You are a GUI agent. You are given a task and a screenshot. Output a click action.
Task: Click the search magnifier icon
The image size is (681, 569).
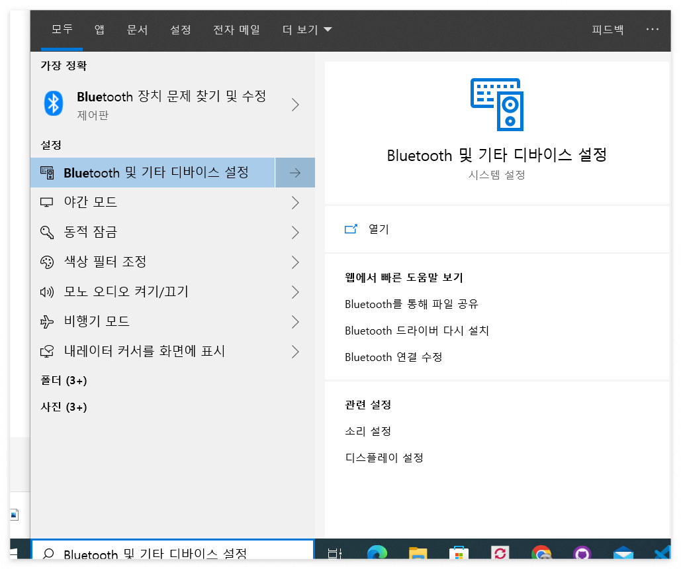48,554
